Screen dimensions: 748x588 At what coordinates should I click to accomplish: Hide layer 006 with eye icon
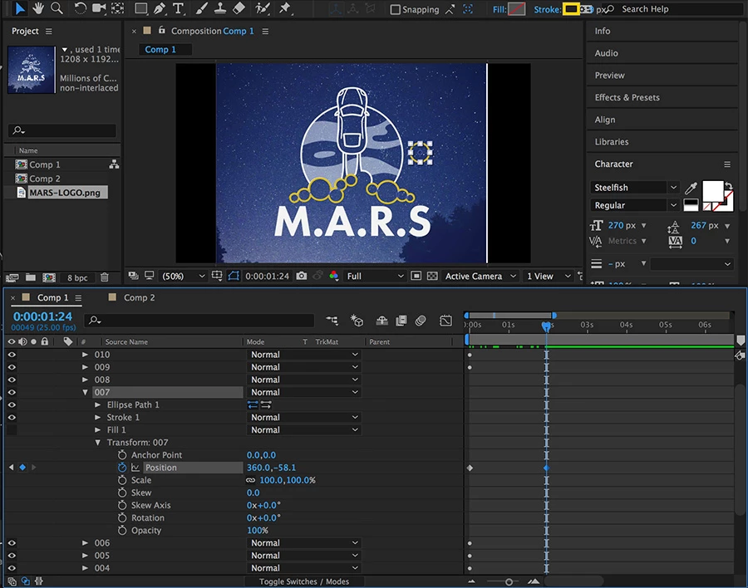coord(12,542)
